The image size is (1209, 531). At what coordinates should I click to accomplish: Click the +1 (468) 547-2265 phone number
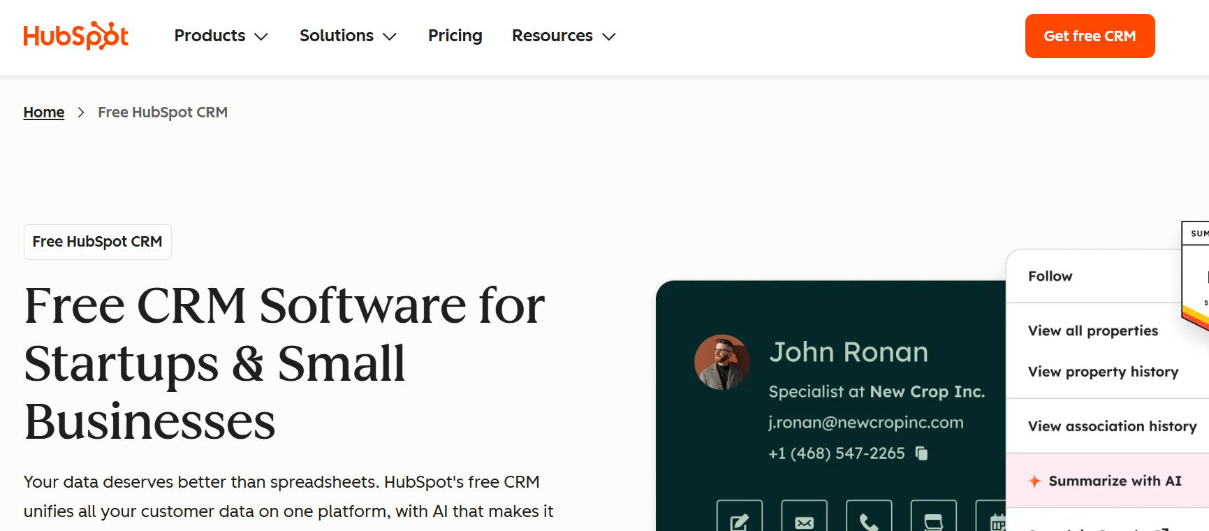click(837, 453)
